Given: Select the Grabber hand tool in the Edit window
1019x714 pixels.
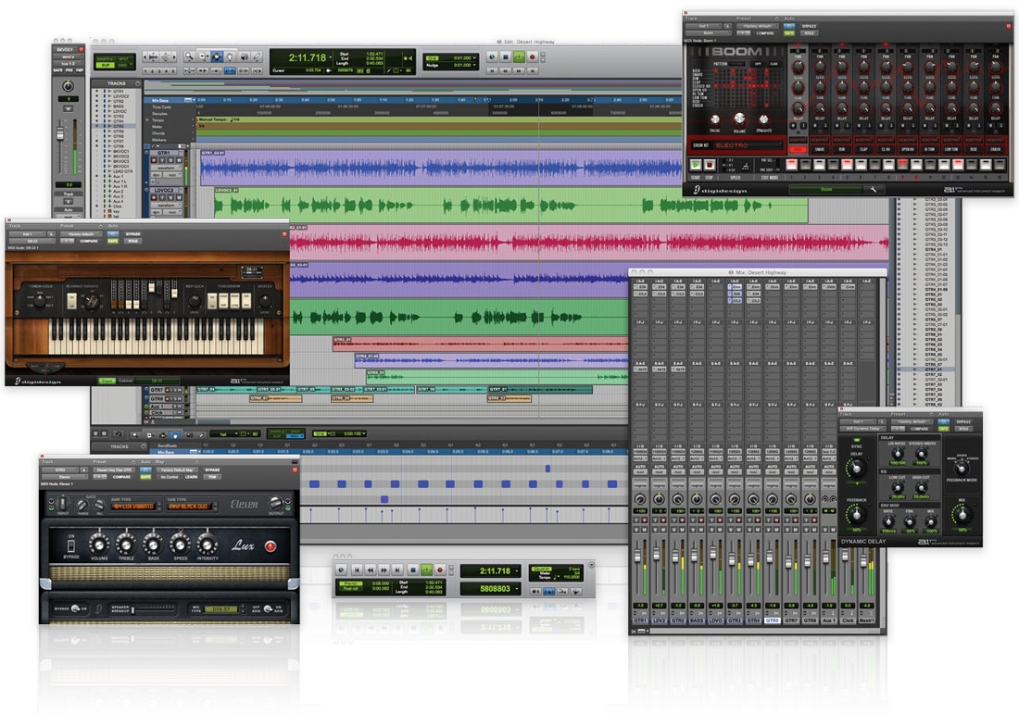Looking at the screenshot, I should point(230,57).
